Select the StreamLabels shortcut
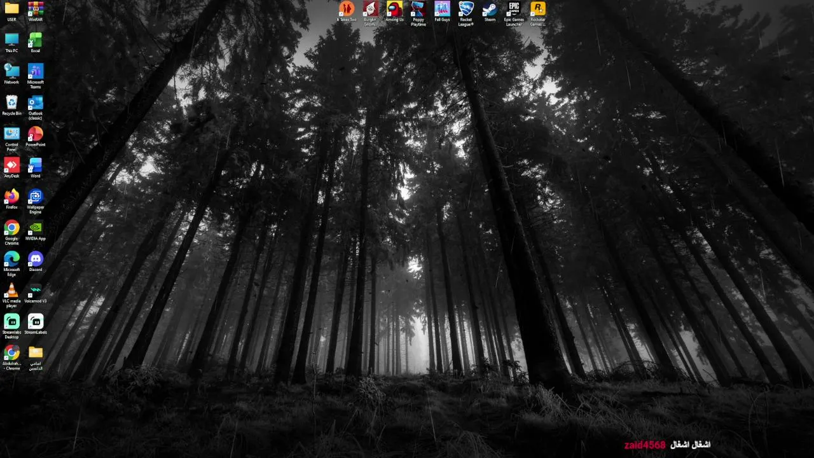This screenshot has height=458, width=814. [x=36, y=324]
